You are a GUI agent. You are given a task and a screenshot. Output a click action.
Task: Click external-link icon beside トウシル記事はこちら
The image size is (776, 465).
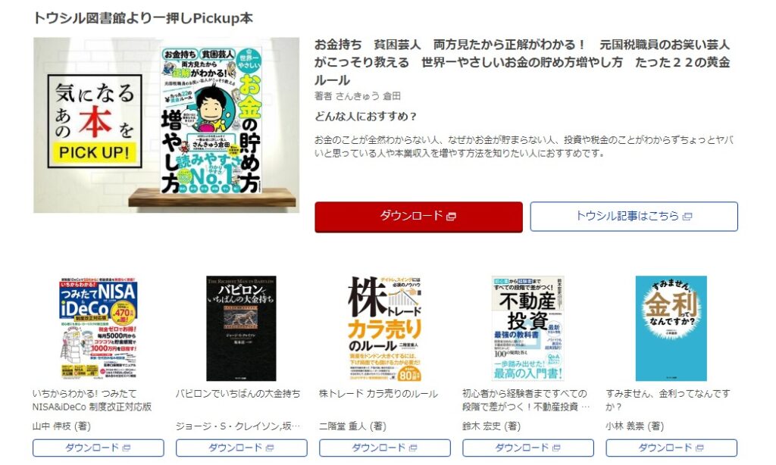click(687, 217)
